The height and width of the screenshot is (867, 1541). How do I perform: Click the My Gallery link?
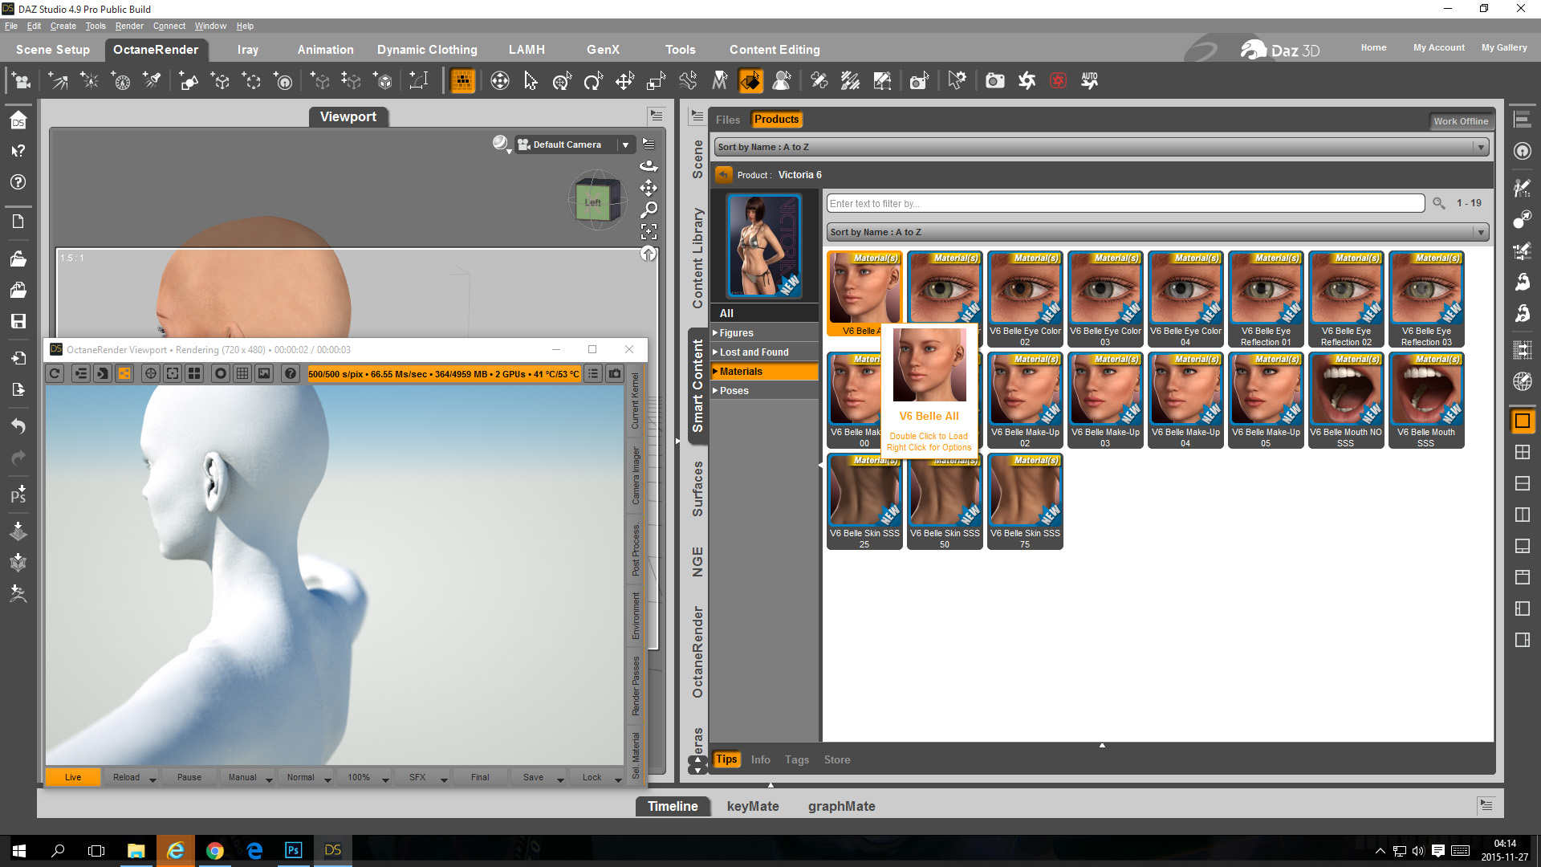[x=1504, y=47]
